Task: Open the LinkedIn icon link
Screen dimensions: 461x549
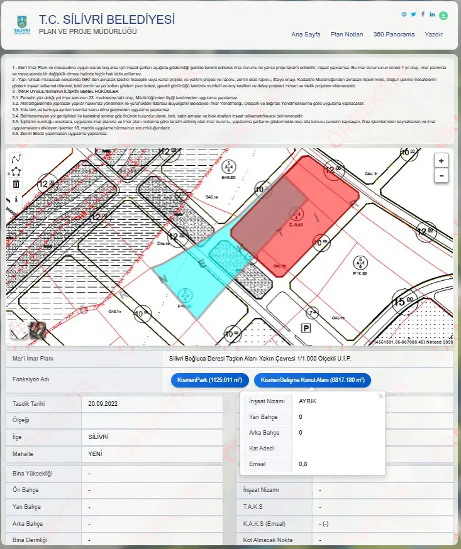Action: (432, 14)
